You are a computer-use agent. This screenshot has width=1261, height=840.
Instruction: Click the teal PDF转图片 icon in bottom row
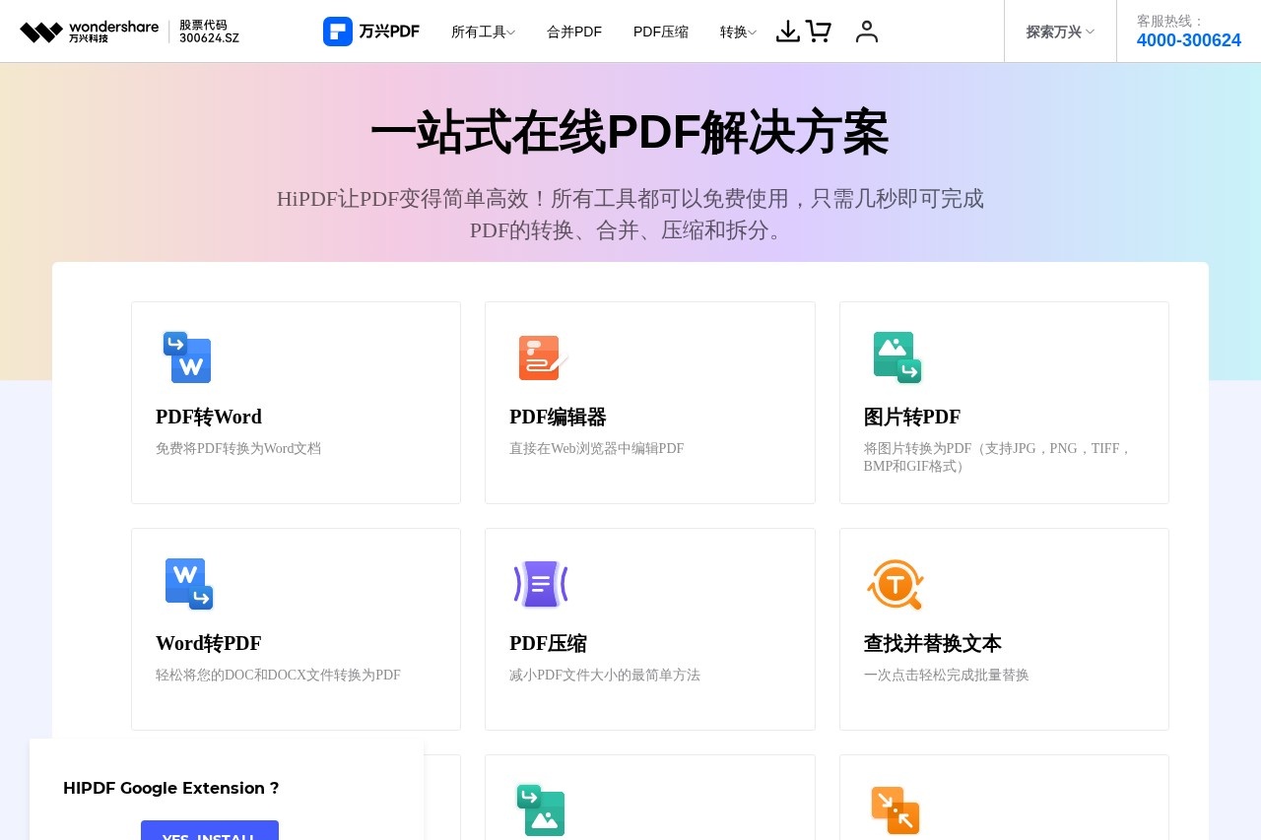[541, 810]
